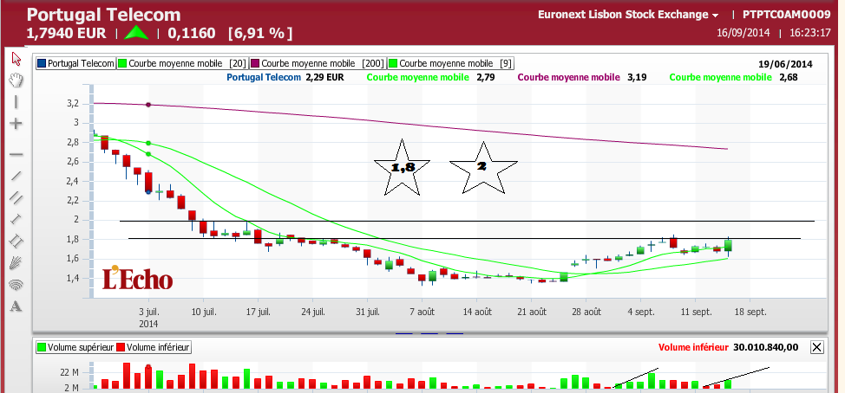Choose the horizontal line drawing tool

coord(16,154)
